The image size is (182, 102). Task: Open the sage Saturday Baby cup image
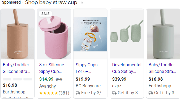163,34
